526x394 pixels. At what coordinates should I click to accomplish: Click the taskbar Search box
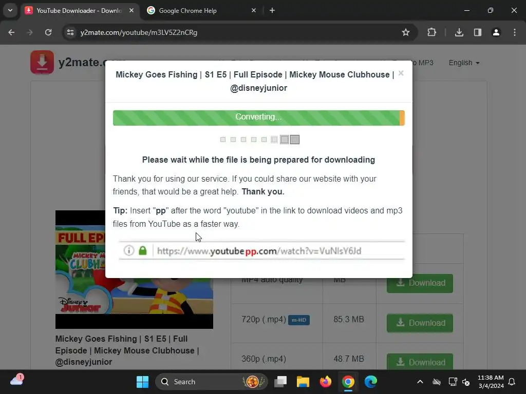(x=211, y=382)
